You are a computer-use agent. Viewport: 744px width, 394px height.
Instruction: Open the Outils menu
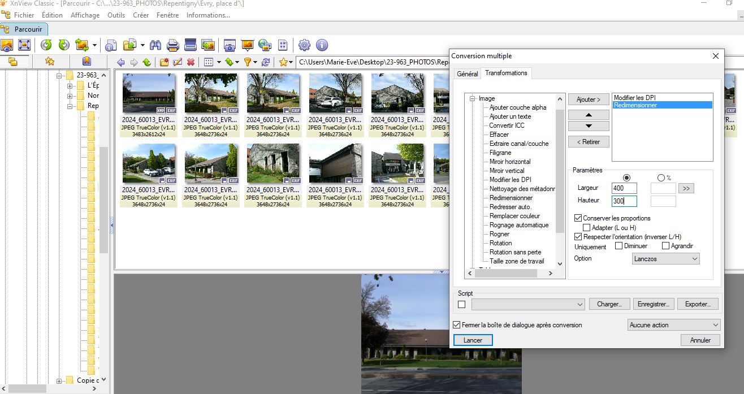(x=116, y=15)
